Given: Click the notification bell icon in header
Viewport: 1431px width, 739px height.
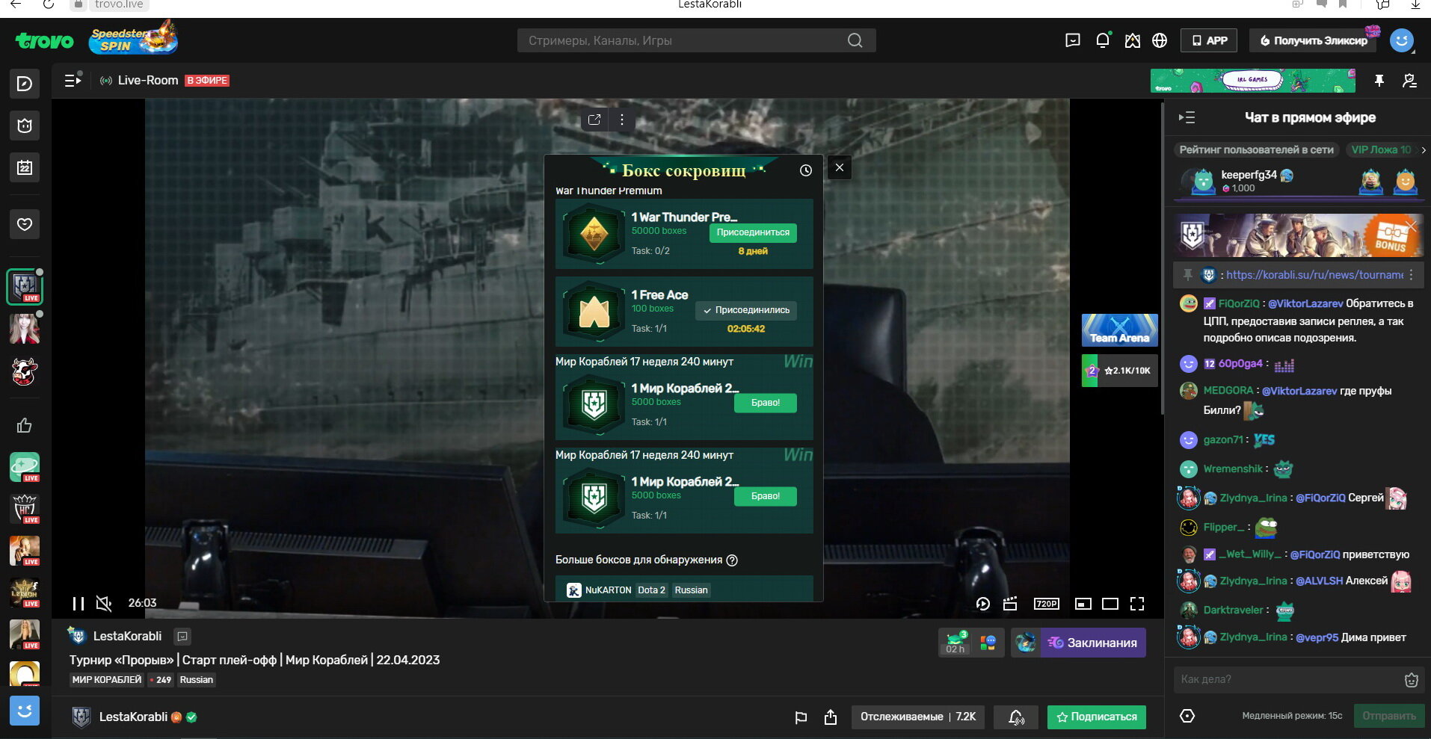Looking at the screenshot, I should (1102, 40).
